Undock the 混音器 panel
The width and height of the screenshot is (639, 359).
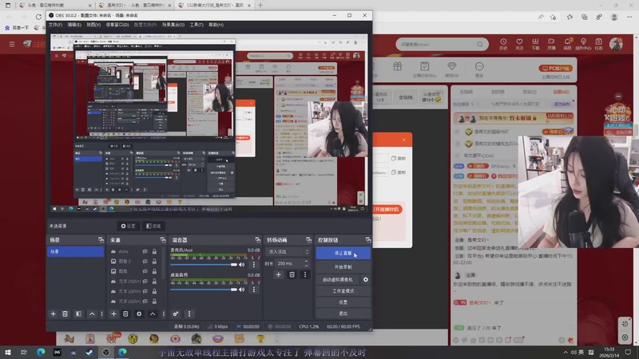click(x=257, y=240)
